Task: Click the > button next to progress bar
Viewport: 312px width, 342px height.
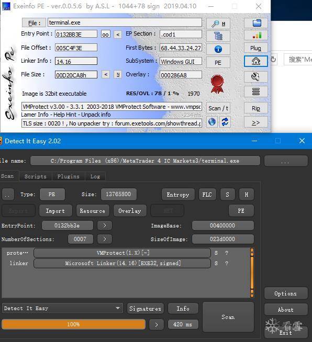Action: point(157,325)
